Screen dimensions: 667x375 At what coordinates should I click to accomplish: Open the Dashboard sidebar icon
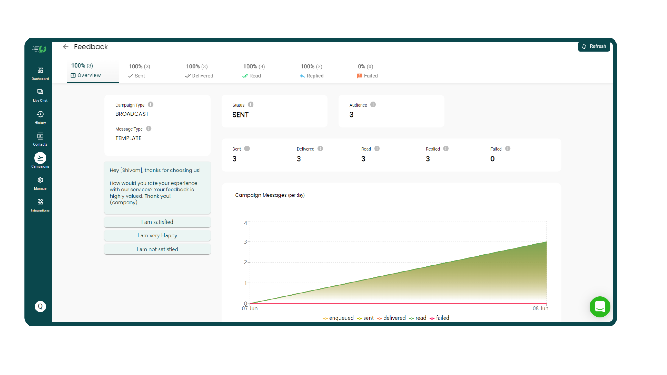[x=40, y=73]
